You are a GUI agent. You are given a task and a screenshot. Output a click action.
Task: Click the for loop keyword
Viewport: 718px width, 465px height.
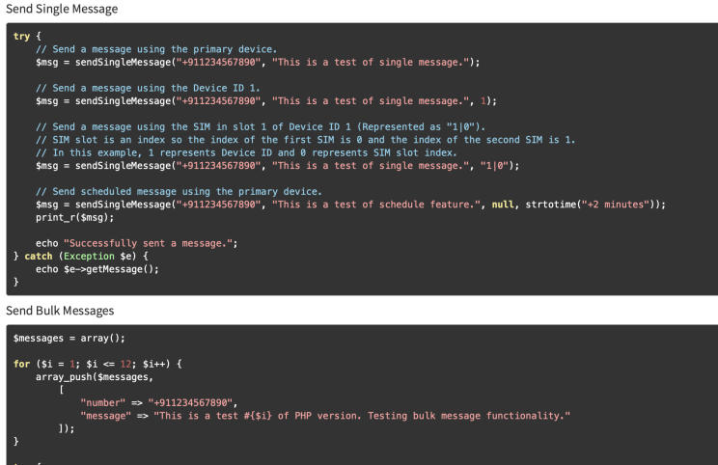tap(21, 364)
